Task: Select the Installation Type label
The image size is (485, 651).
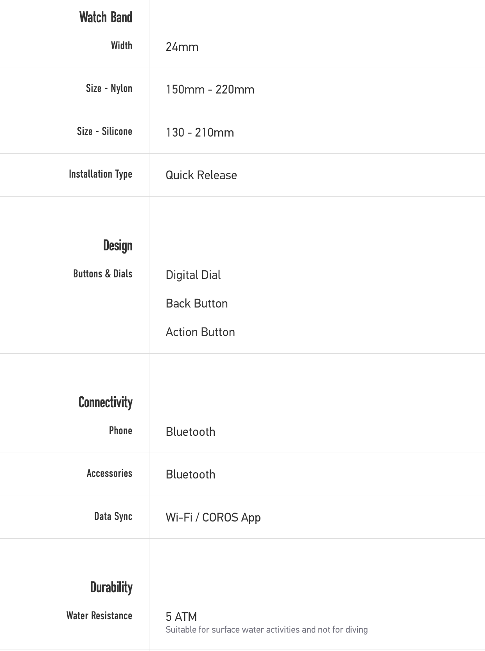Action: 101,174
